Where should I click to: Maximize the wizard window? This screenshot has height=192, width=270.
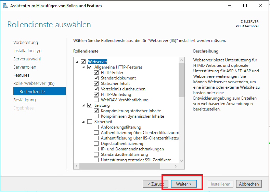pos(245,6)
